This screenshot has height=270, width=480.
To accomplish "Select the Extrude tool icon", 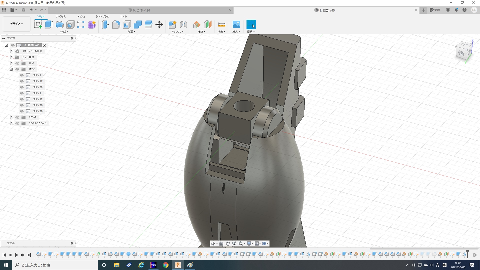I will 49,24.
